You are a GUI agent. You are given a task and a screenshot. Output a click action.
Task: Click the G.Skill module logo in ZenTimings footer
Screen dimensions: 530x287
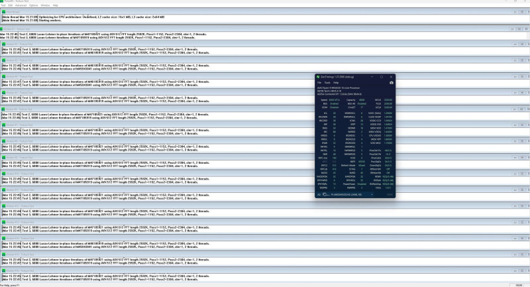pos(326,194)
